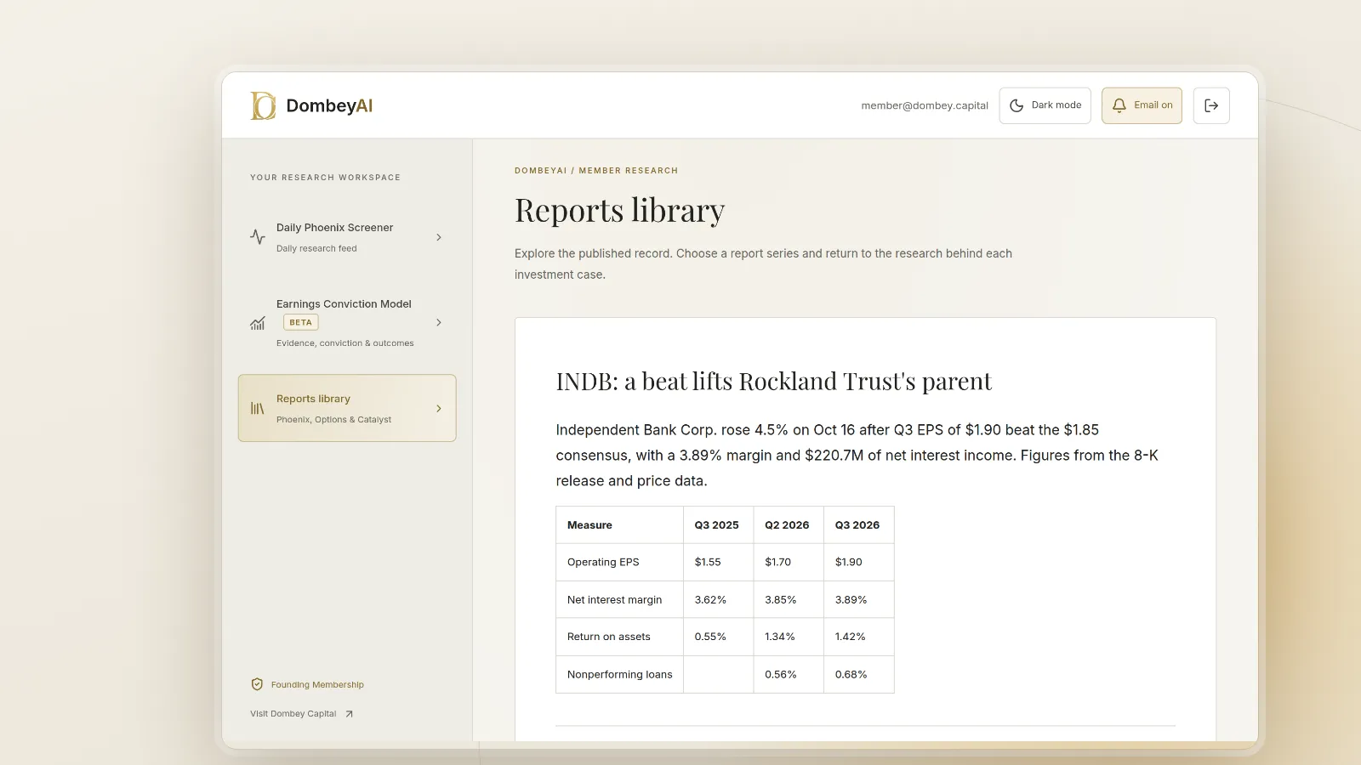Click the sign-out arrow icon button
The height and width of the screenshot is (765, 1361).
(x=1211, y=105)
